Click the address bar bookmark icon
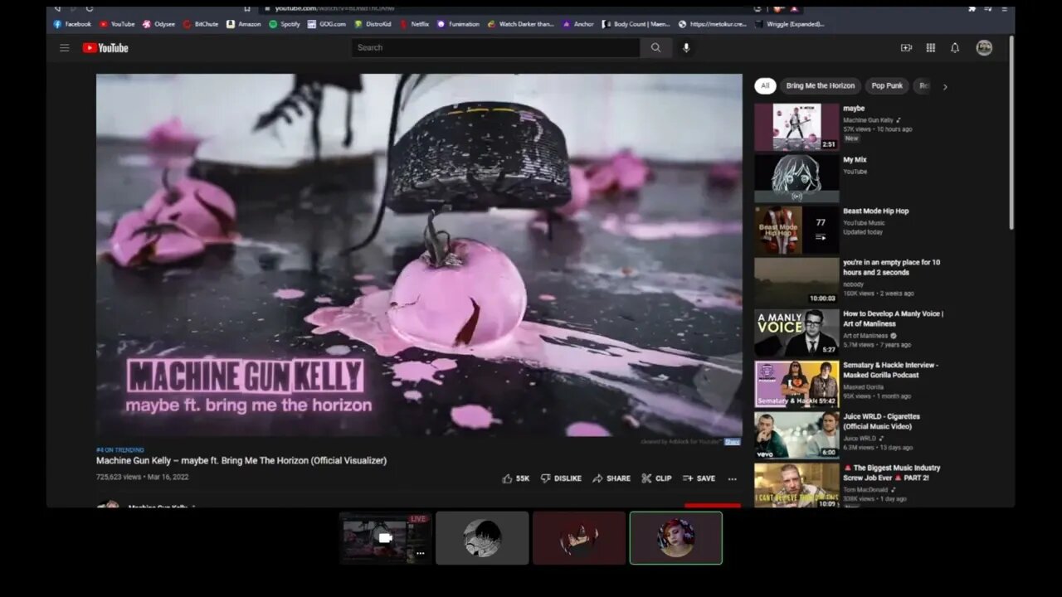This screenshot has width=1062, height=597. (247, 8)
